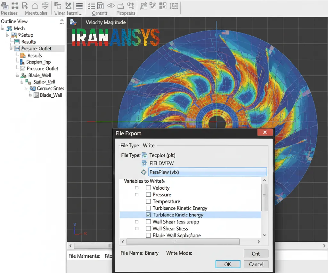Image resolution: width=328 pixels, height=273 pixels.
Task: Open the Prestues toolbar menu
Action: (9, 13)
